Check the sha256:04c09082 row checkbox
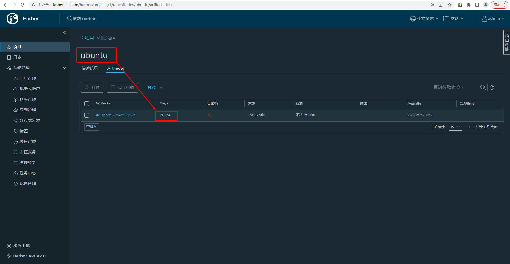 pyautogui.click(x=86, y=115)
